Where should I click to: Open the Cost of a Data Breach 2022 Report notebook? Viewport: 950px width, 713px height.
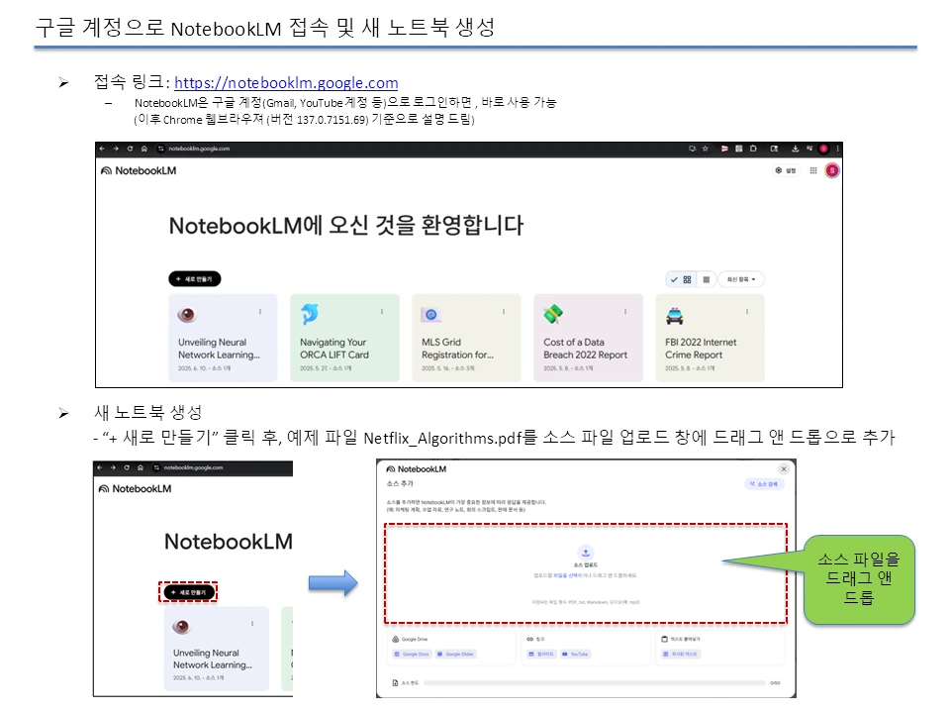pos(588,338)
